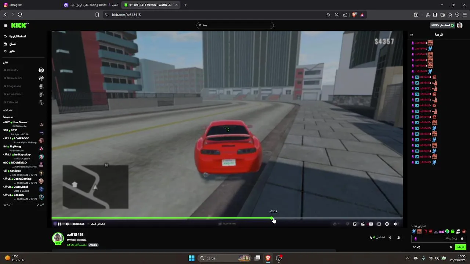Screen dimensions: 470x264
Task: Click the circled play icon beside fullscreen
Action: pos(387,224)
